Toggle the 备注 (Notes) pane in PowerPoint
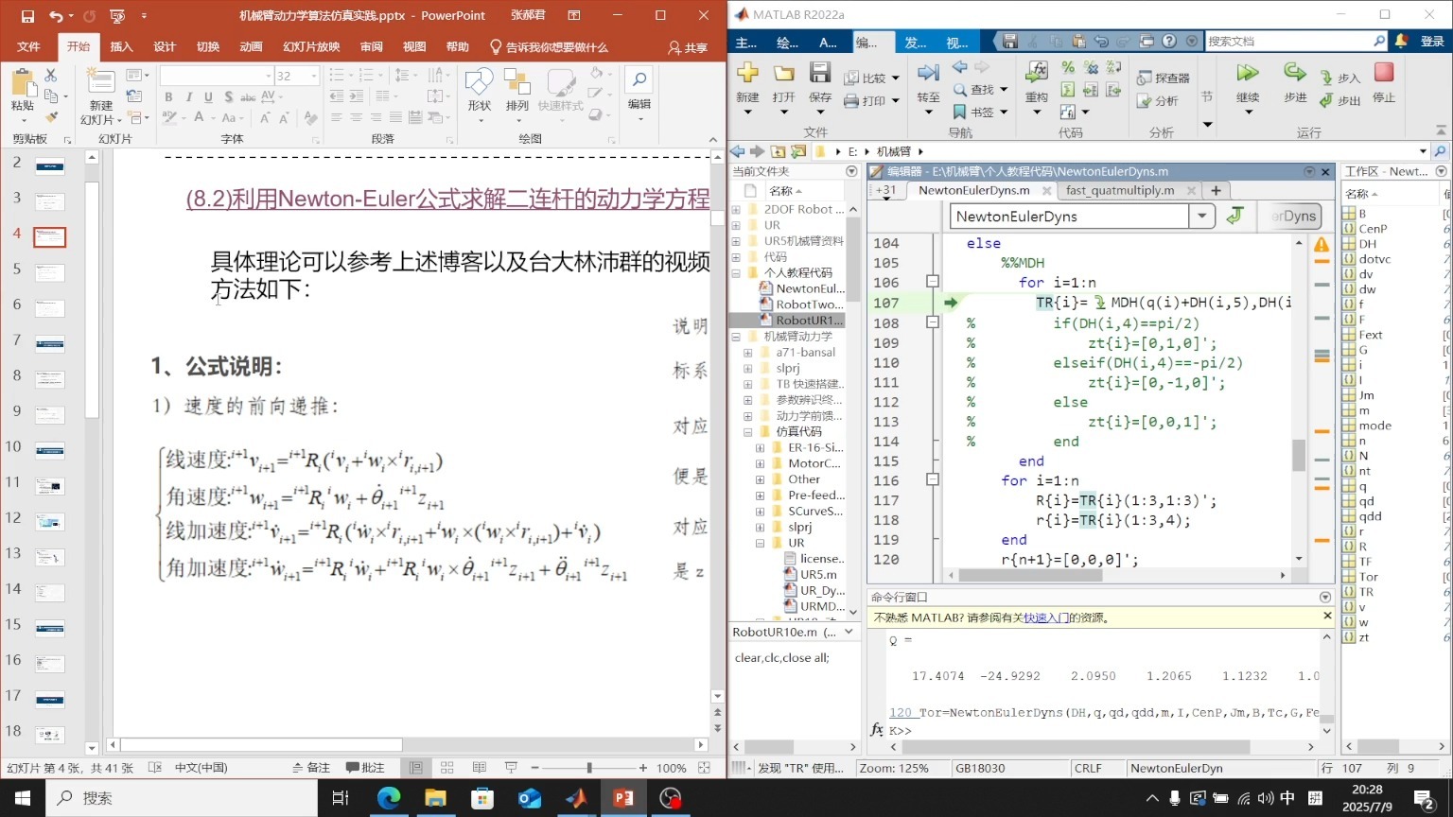The height and width of the screenshot is (817, 1453). click(x=311, y=768)
